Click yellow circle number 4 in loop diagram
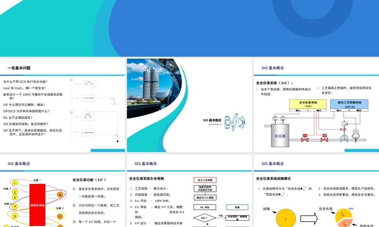379x227 pixels. click(x=15, y=207)
